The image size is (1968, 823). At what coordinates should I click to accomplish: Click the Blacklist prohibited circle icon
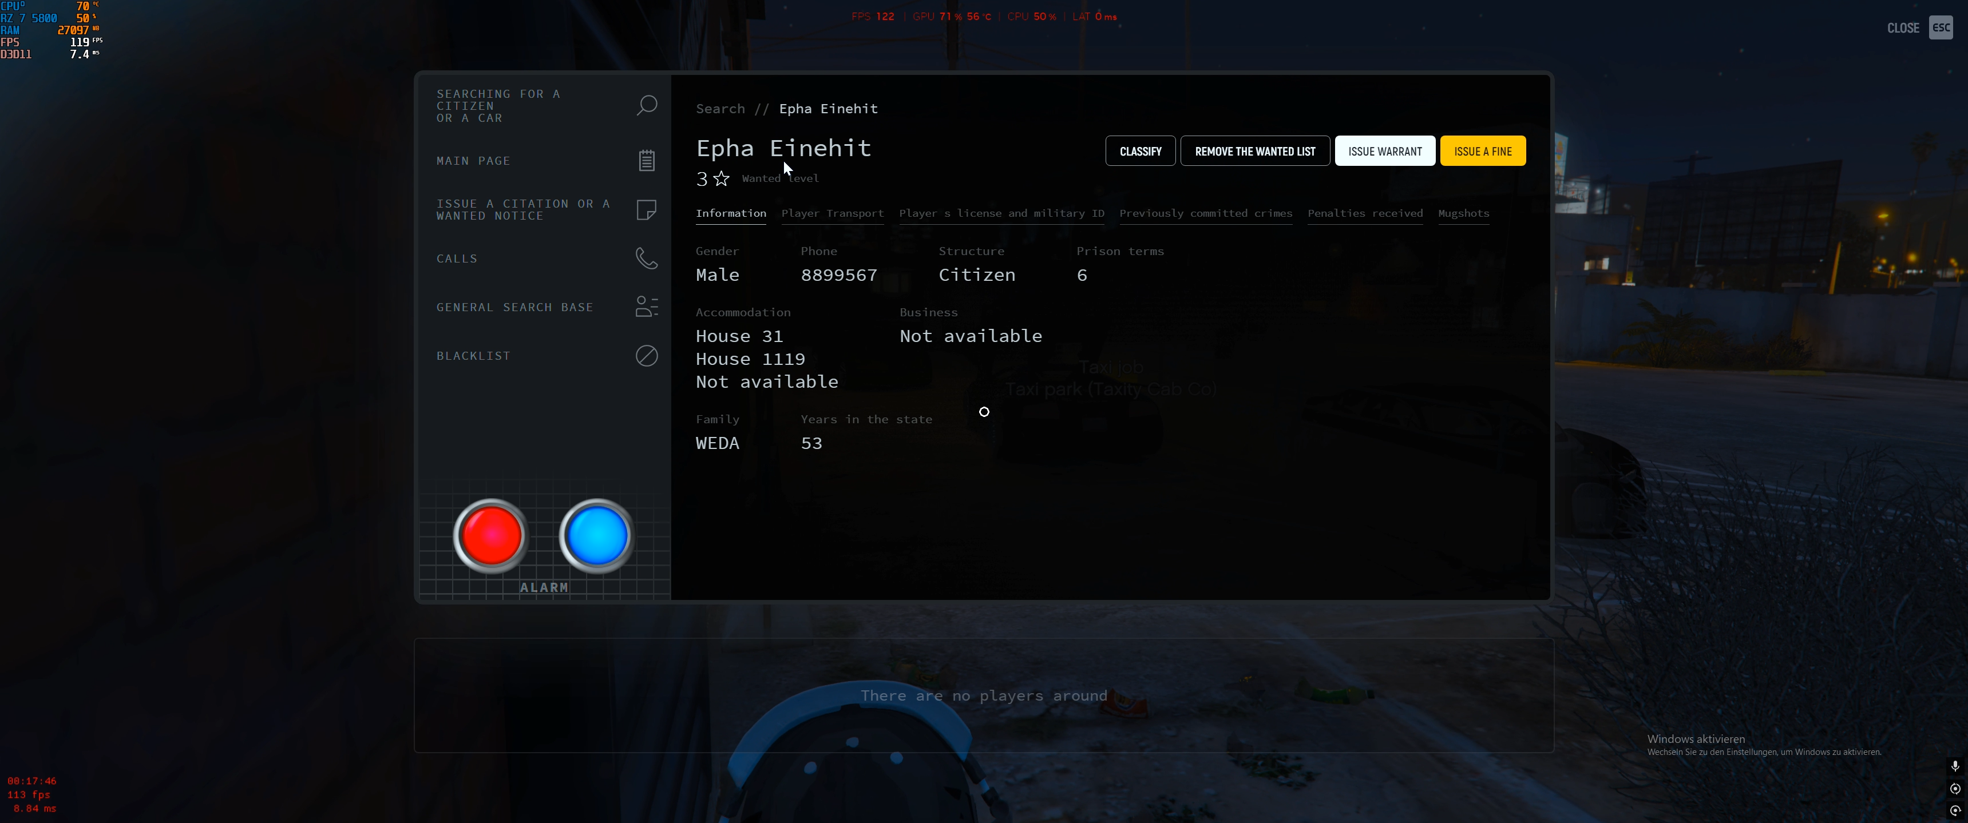646,356
